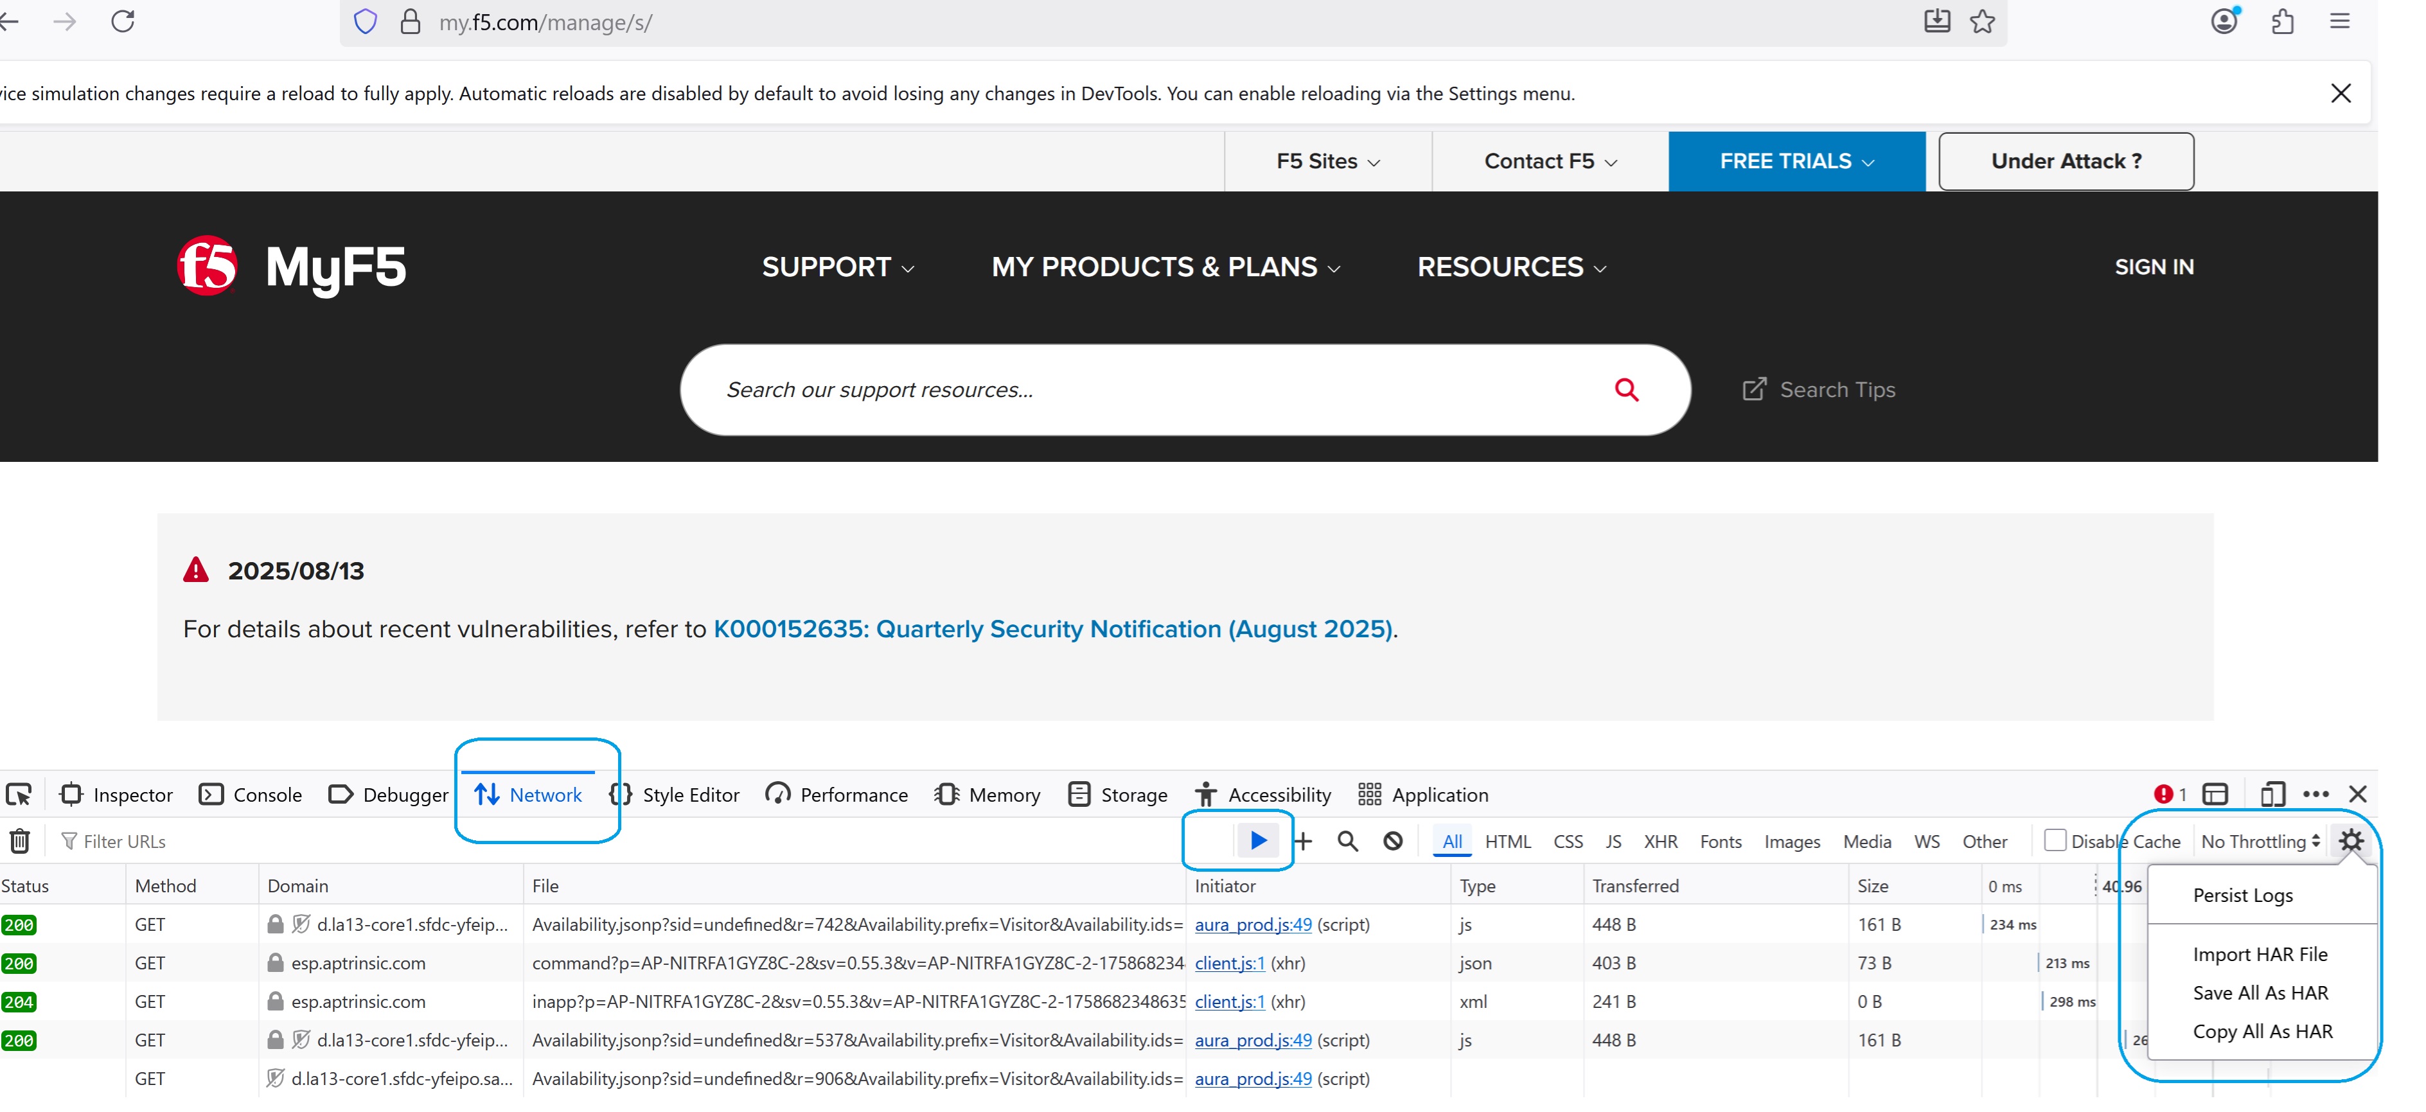Screen dimensions: 2426x1112
Task: Click the Under Attack ? button
Action: [2066, 161]
